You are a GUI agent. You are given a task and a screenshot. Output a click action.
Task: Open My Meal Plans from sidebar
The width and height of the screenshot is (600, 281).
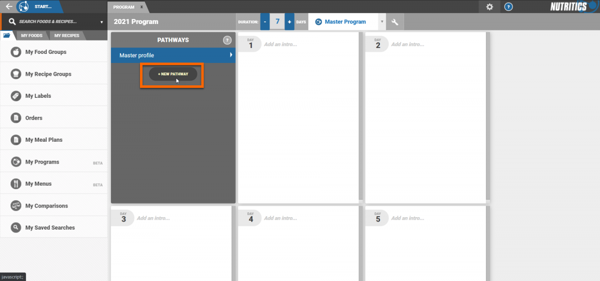tap(44, 140)
